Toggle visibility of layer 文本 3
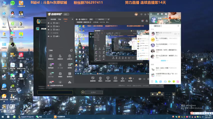 click(x=48, y=26)
